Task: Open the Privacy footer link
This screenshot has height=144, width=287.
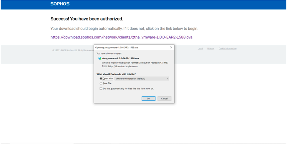Action: [x=211, y=49]
